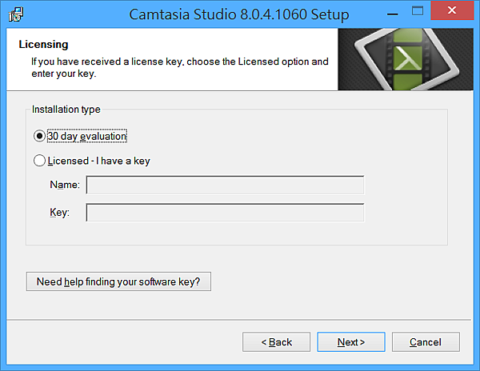
Task: Click the "Key:" field label
Action: pos(59,213)
